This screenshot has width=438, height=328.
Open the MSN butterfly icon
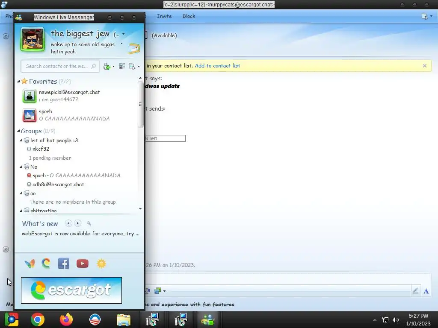(x=30, y=264)
